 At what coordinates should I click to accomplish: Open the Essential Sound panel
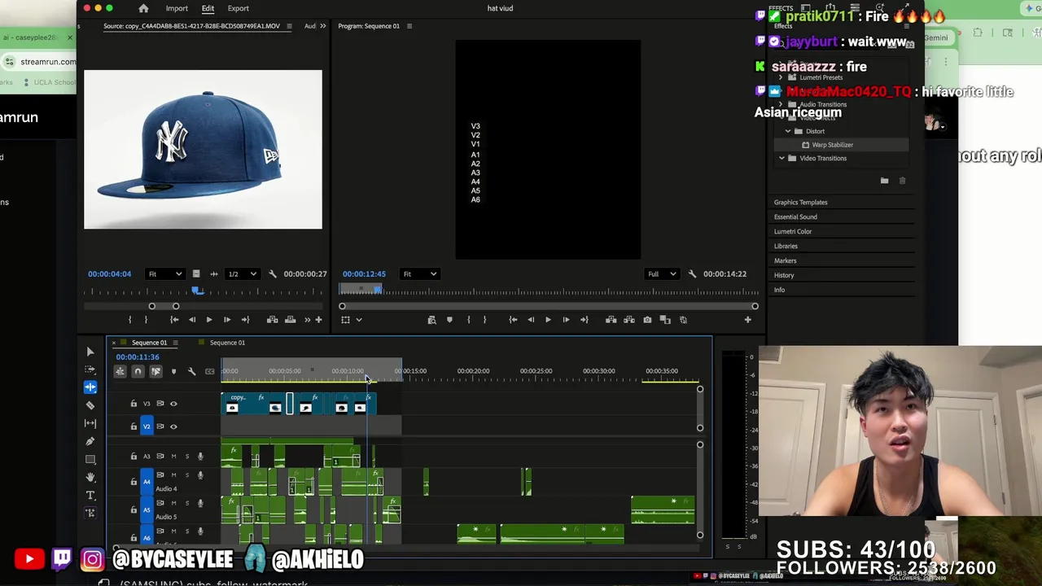(795, 216)
